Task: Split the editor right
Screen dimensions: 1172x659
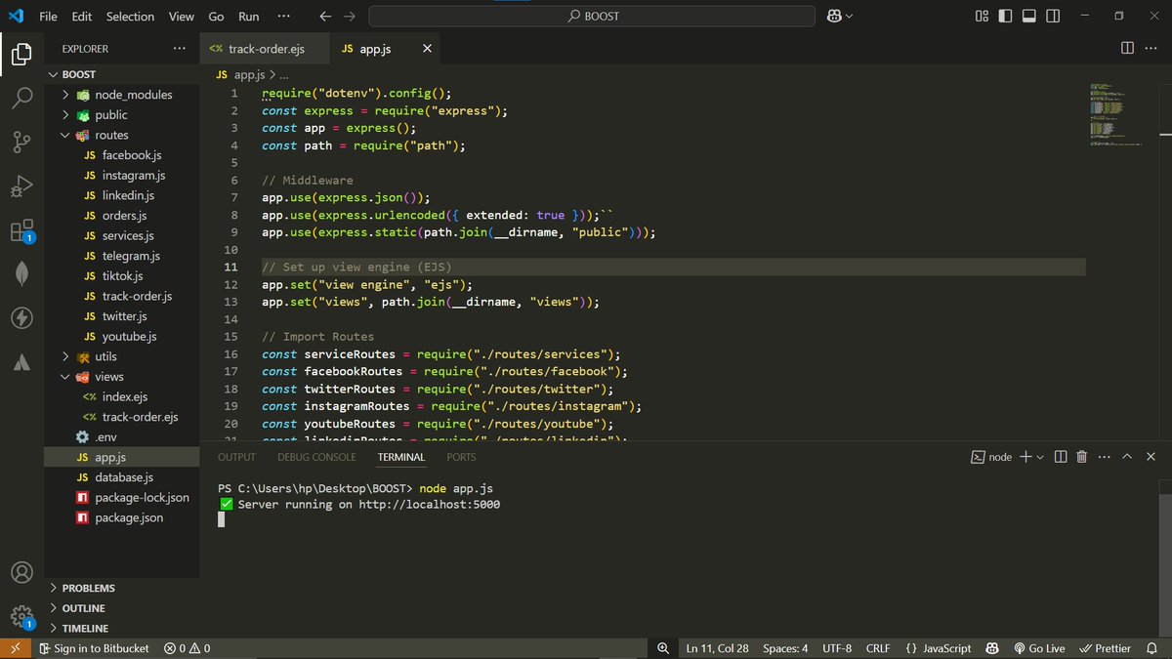Action: (1127, 48)
